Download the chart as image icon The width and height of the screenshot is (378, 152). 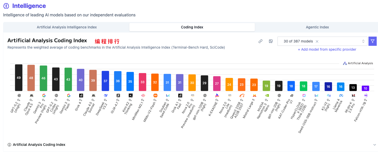pyautogui.click(x=271, y=41)
